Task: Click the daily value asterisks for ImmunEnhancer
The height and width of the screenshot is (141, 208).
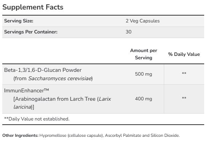Action: point(184,98)
